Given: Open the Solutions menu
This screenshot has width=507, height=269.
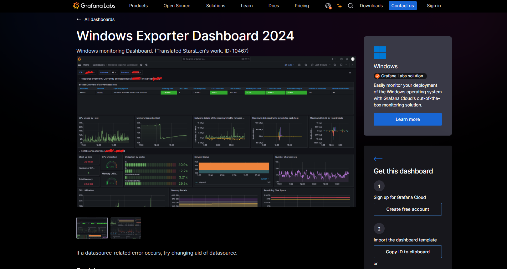Looking at the screenshot, I should tap(216, 6).
